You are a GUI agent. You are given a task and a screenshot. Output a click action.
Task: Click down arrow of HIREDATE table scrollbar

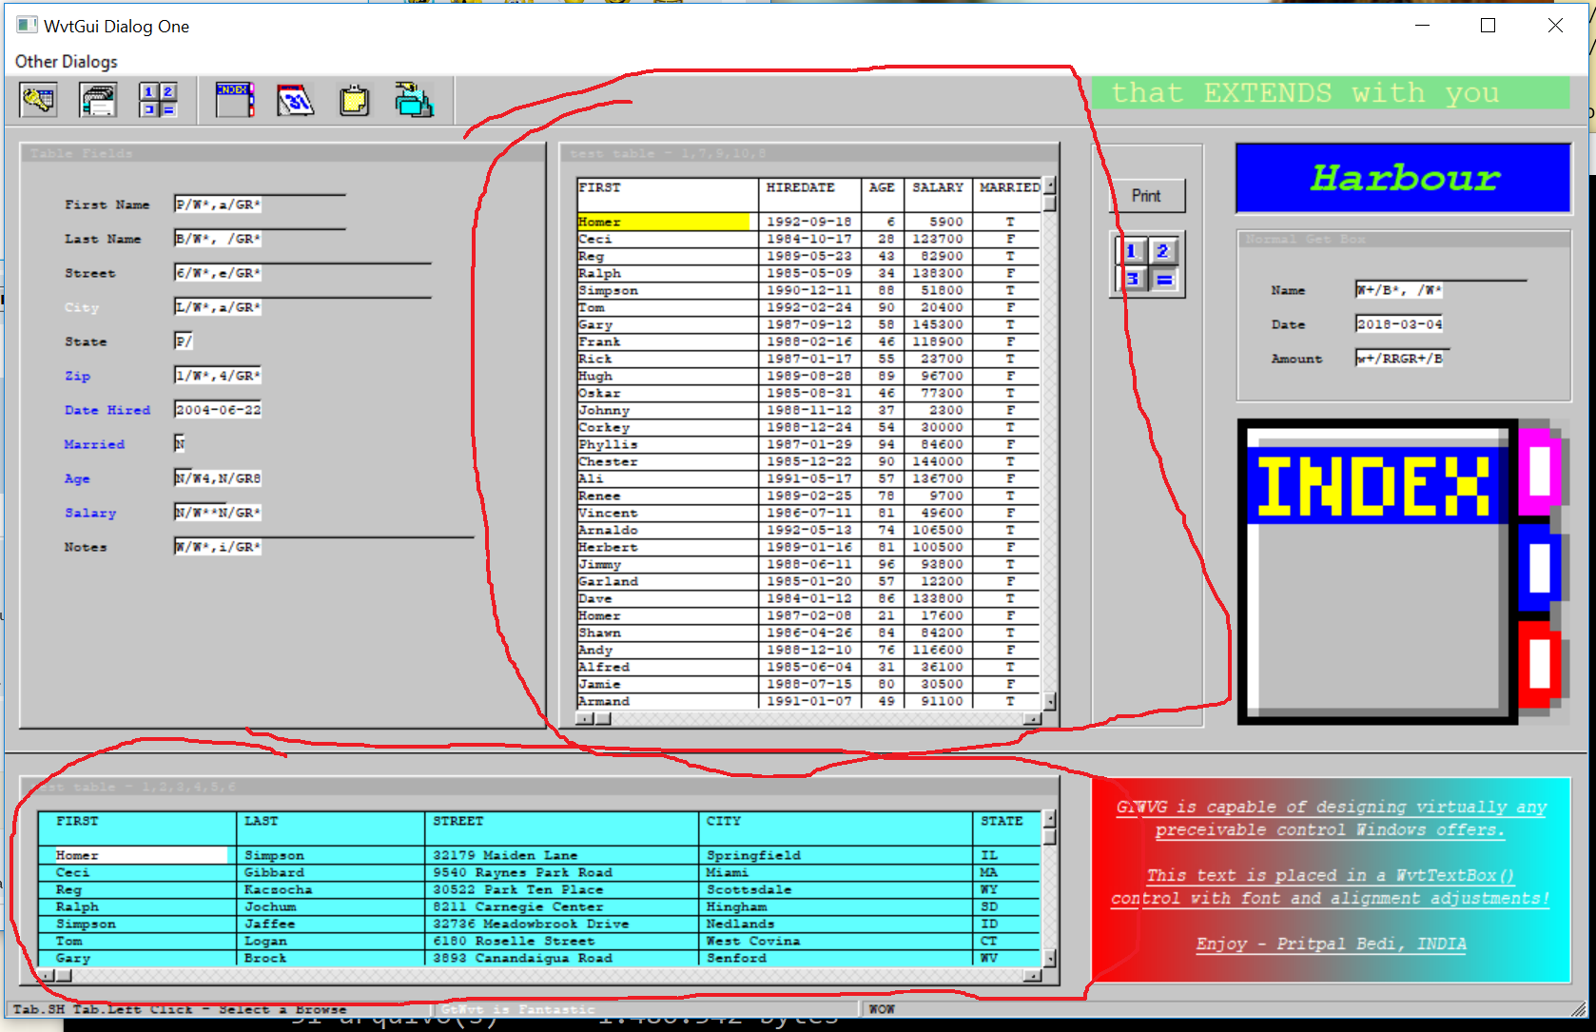point(1049,701)
